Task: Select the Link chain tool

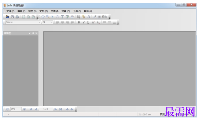Action: [83, 17]
